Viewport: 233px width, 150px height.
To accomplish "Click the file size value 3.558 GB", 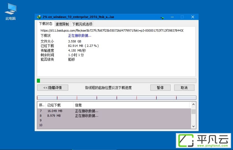I will [75, 41].
